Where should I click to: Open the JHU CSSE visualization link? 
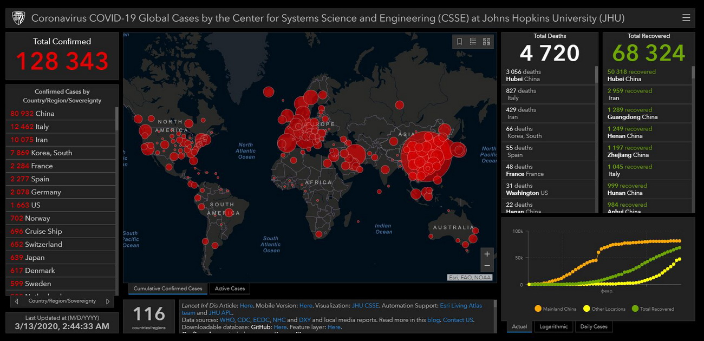click(366, 306)
